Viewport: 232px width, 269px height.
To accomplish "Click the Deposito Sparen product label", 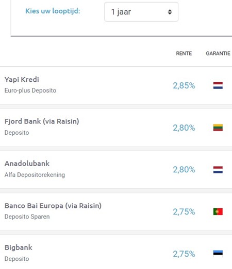I will click(x=27, y=217).
